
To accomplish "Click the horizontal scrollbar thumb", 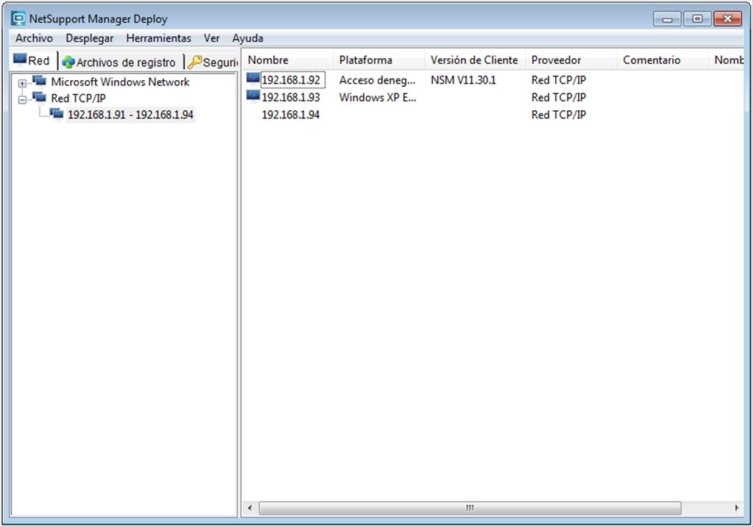I will pyautogui.click(x=470, y=508).
